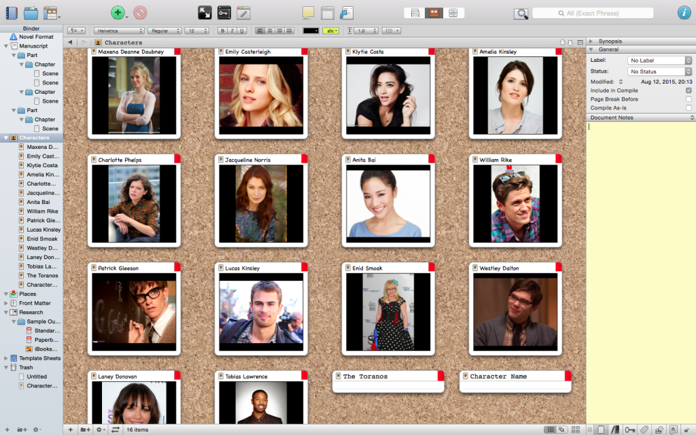
Task: Show Snapshots camera icon in Inspector
Action: click(x=659, y=430)
